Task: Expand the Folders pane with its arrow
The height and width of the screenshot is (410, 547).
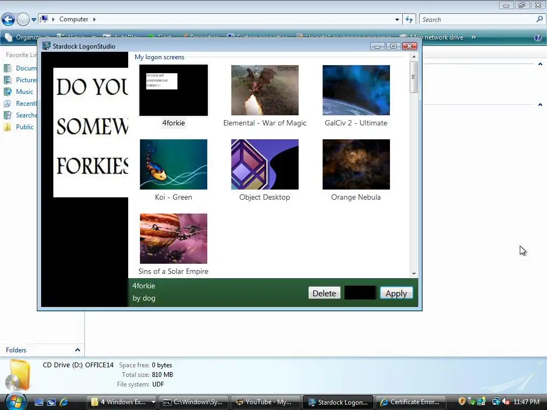Action: click(x=77, y=350)
